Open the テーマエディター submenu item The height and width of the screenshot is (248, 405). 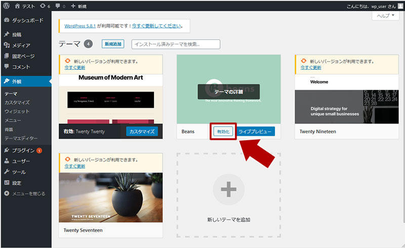point(21,139)
